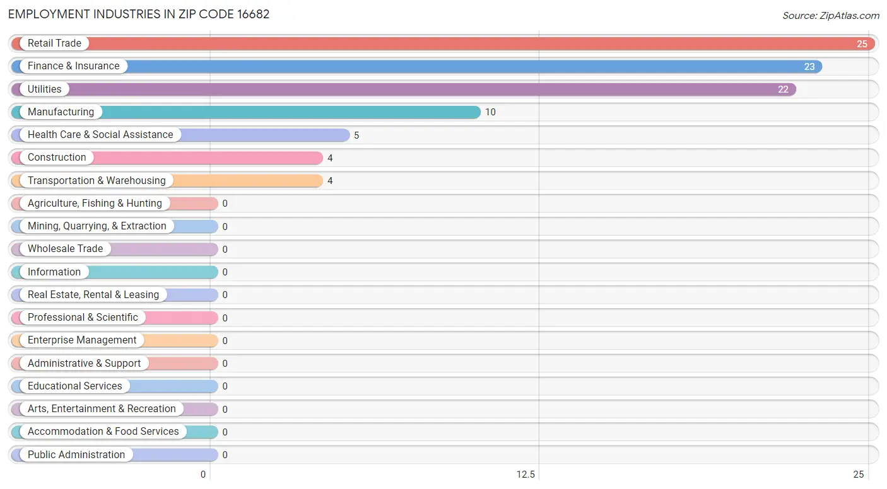Click the Manufacturing value 10
The height and width of the screenshot is (489, 887).
(x=490, y=112)
